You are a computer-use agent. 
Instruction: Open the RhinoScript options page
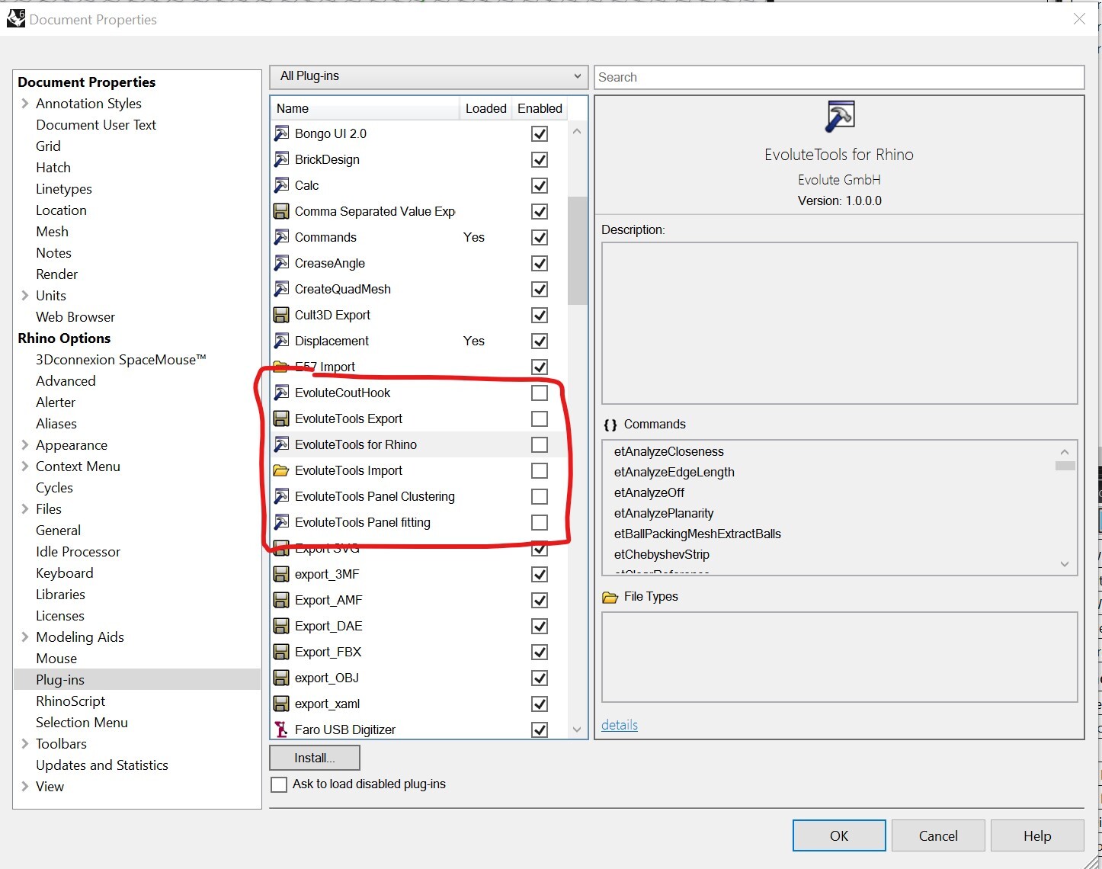[70, 701]
